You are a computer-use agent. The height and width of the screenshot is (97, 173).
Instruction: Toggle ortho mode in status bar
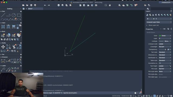tap(136, 96)
